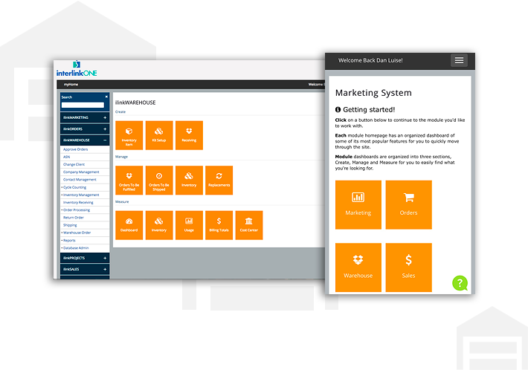
Task: Open the Usage report tile
Action: 189,225
